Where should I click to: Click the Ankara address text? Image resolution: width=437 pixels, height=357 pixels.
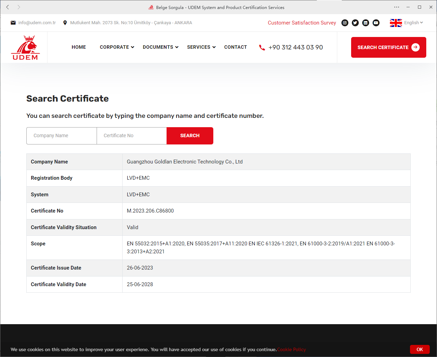tap(131, 23)
